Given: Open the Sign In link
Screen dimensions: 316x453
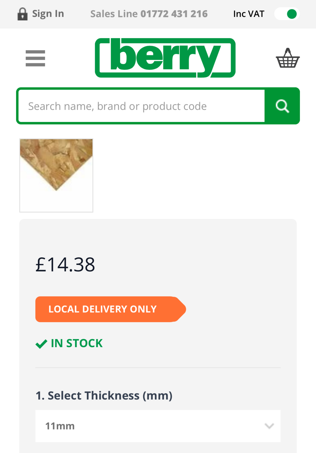Looking at the screenshot, I should coord(48,14).
